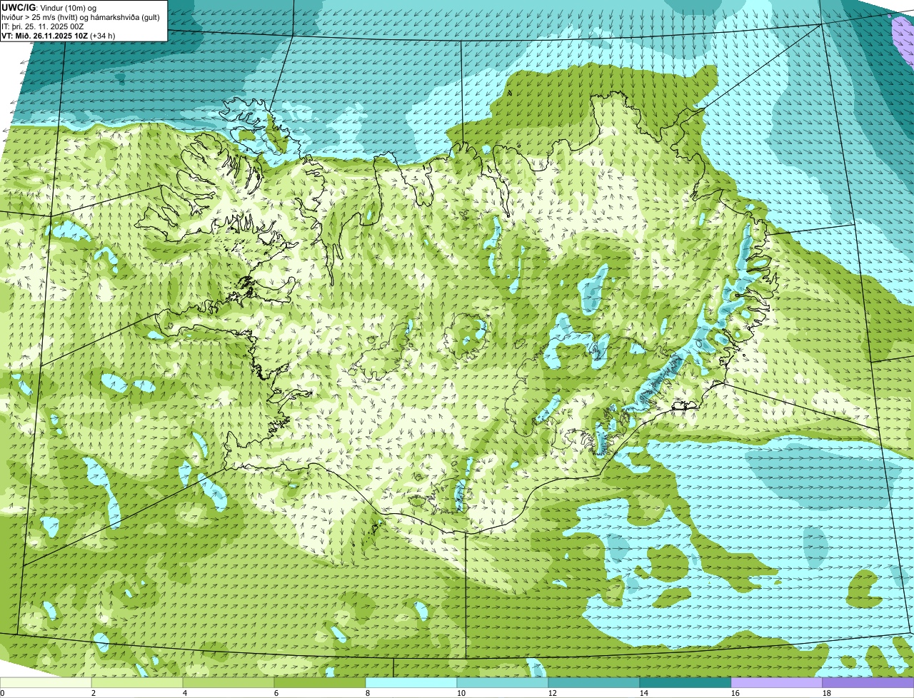Click the legend scale label "4"
Viewport: 914px width, 698px height.
click(x=184, y=693)
